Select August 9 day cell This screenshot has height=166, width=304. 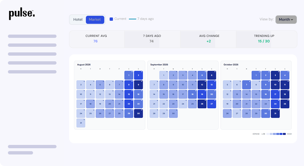[138, 85]
